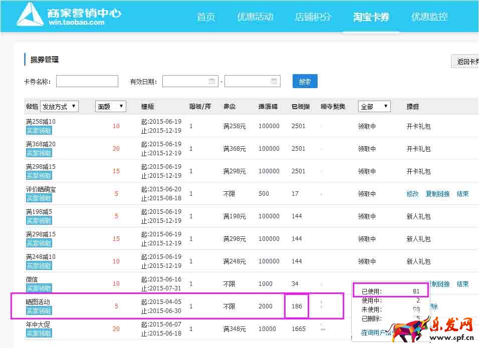This screenshot has width=479, height=348.
Task: Open the start date calendar picker icon
Action: click(211, 81)
